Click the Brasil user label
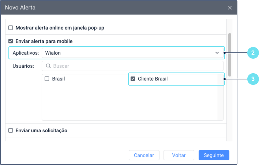The image size is (259, 165). click(59, 79)
